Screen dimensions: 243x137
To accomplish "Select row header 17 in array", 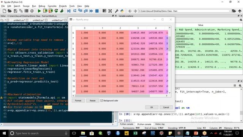I will (x=74, y=91).
